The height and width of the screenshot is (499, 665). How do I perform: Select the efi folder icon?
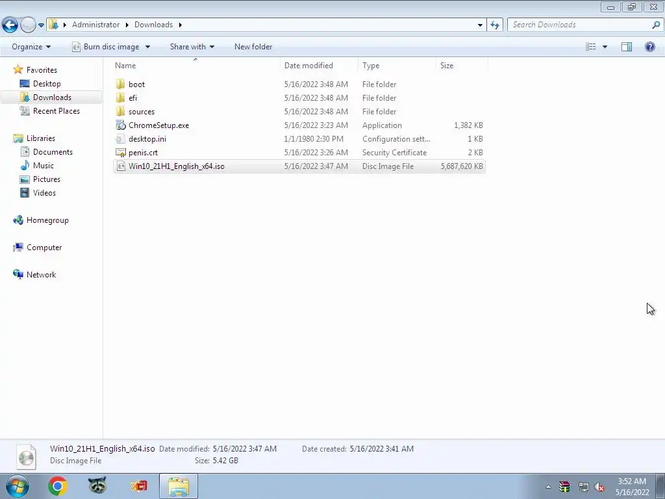(x=120, y=97)
